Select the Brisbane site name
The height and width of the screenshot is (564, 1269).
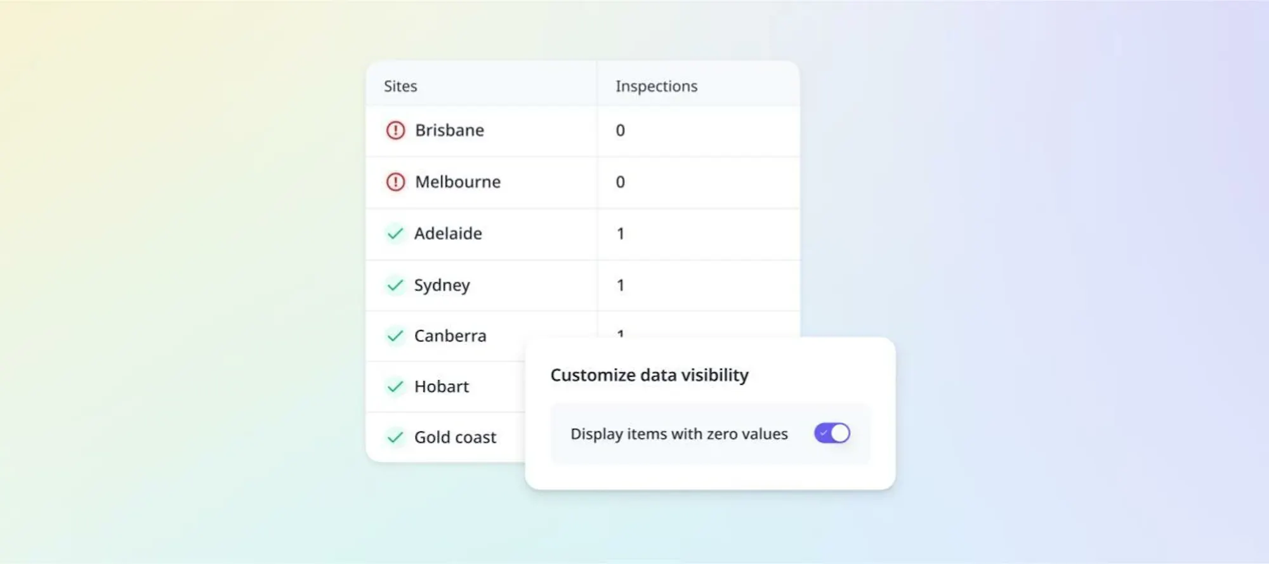coord(449,131)
